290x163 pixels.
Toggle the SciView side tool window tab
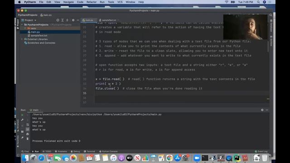point(271,41)
